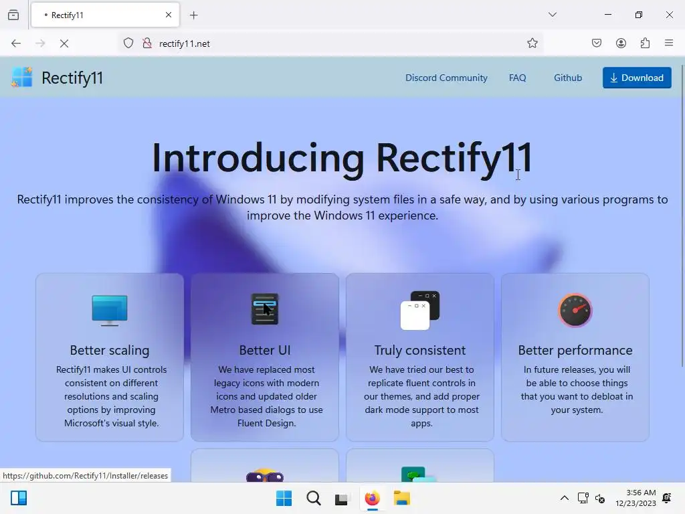Screen dimensions: 685x514
Task: Open the Firefox account menu
Action: click(621, 44)
